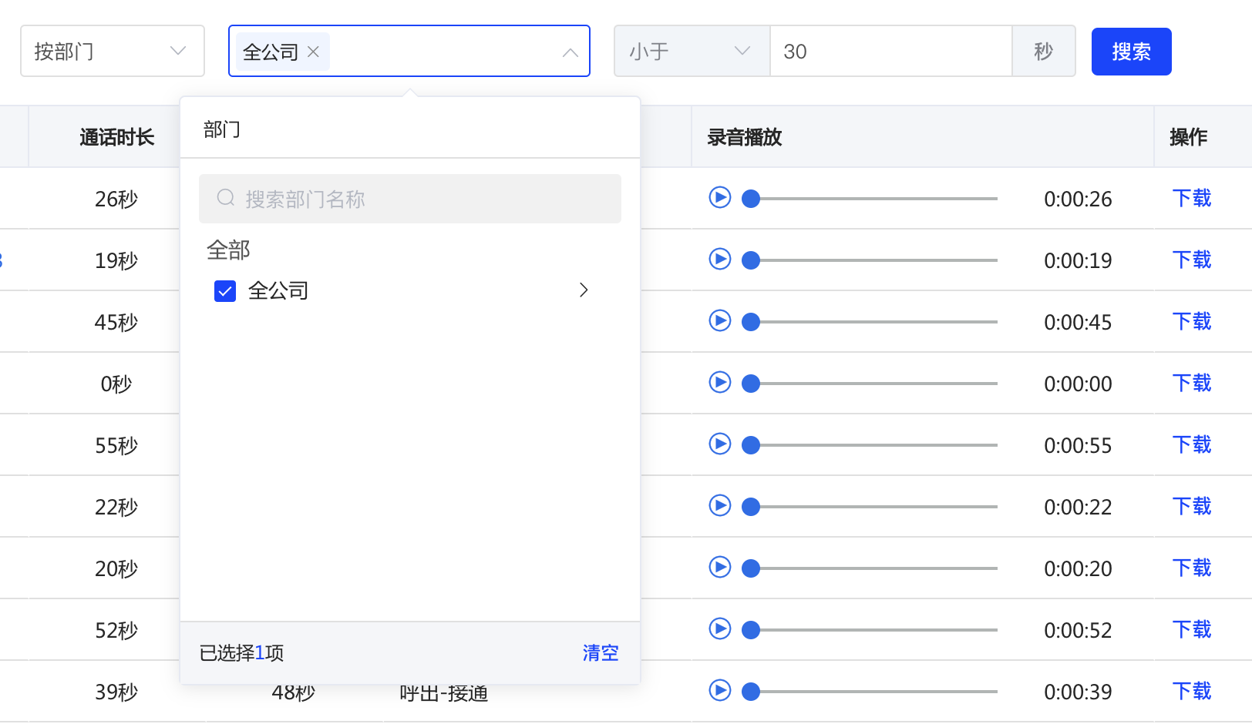Collapse the department selector with up arrow
The height and width of the screenshot is (724, 1252).
click(x=570, y=52)
